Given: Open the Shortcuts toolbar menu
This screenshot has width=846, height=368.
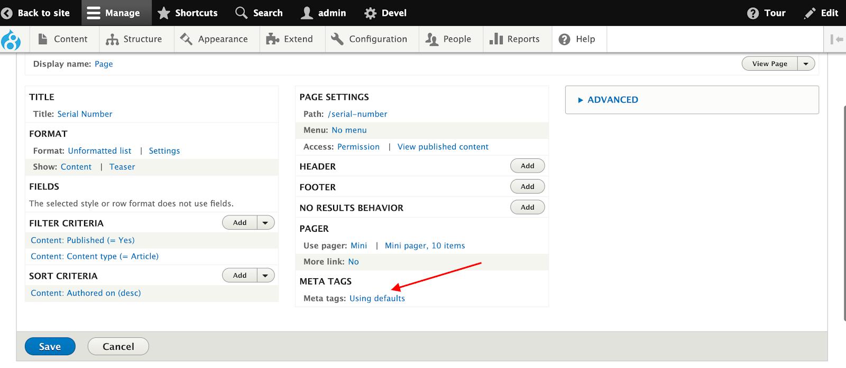Looking at the screenshot, I should (x=188, y=13).
